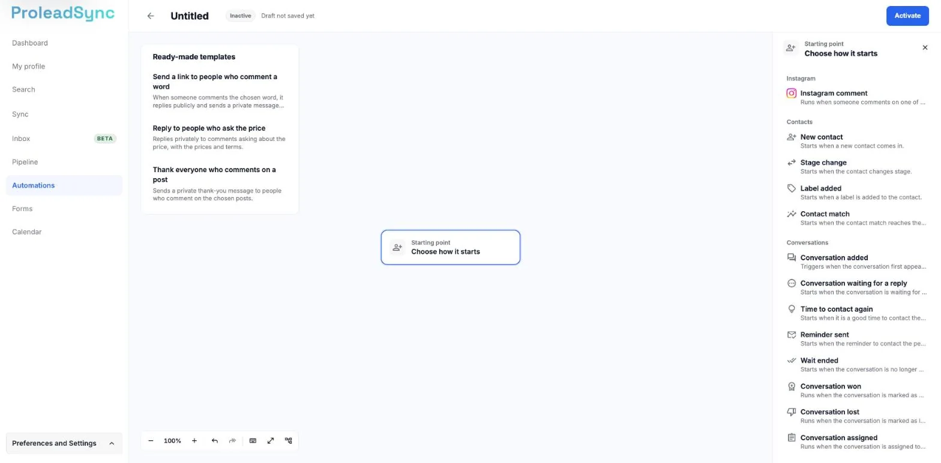Switch to the Pipeline page

click(64, 162)
